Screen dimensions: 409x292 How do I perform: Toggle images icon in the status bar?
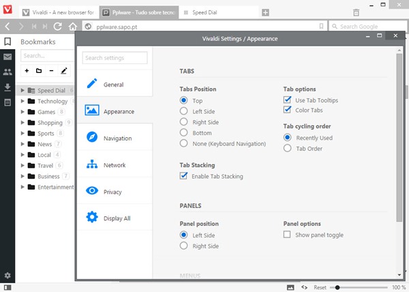click(290, 287)
